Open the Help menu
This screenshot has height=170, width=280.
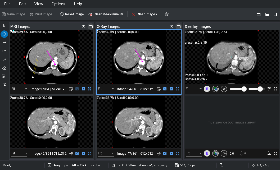[78, 4]
